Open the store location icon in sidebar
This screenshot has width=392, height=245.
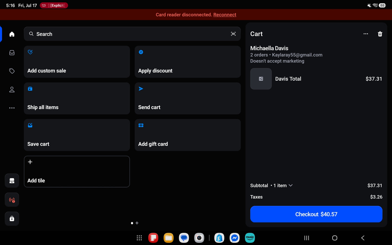pos(12,181)
